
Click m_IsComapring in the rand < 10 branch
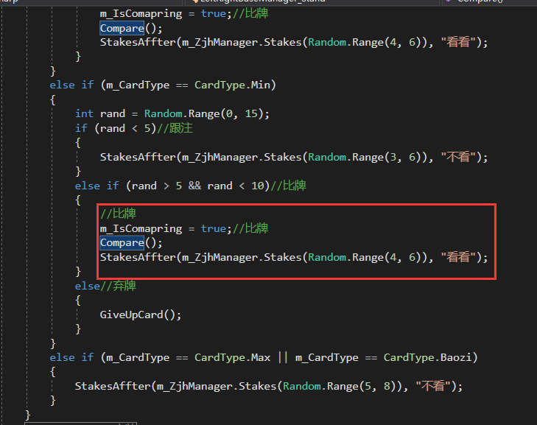(x=141, y=229)
